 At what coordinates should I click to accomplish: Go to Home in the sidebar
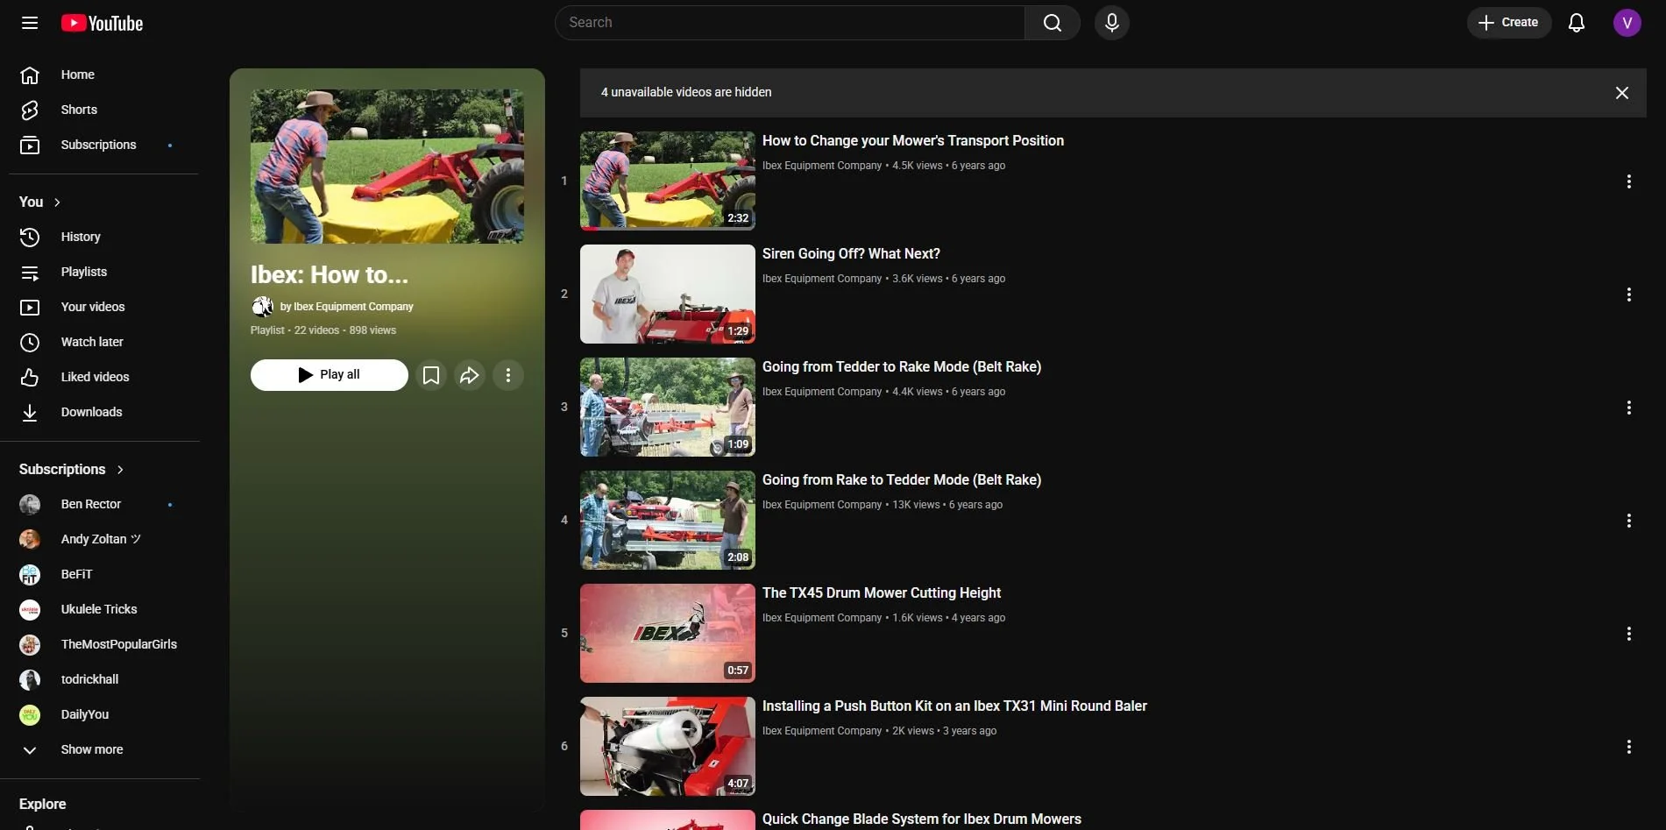(99, 74)
